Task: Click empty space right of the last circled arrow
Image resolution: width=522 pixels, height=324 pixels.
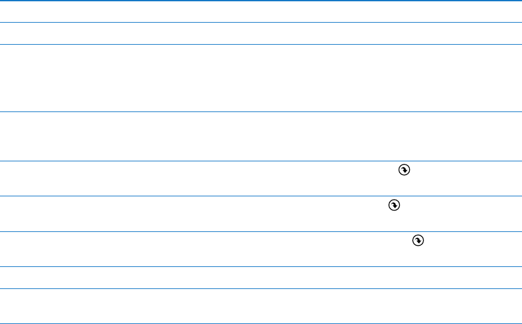Action: pyautogui.click(x=473, y=249)
